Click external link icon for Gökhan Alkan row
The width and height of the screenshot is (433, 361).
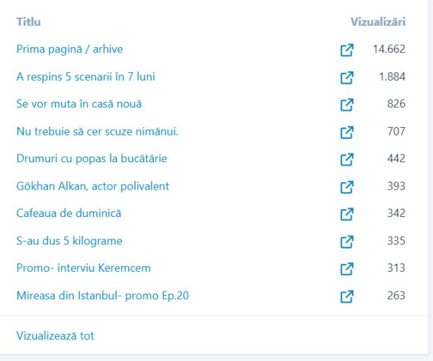coord(346,187)
